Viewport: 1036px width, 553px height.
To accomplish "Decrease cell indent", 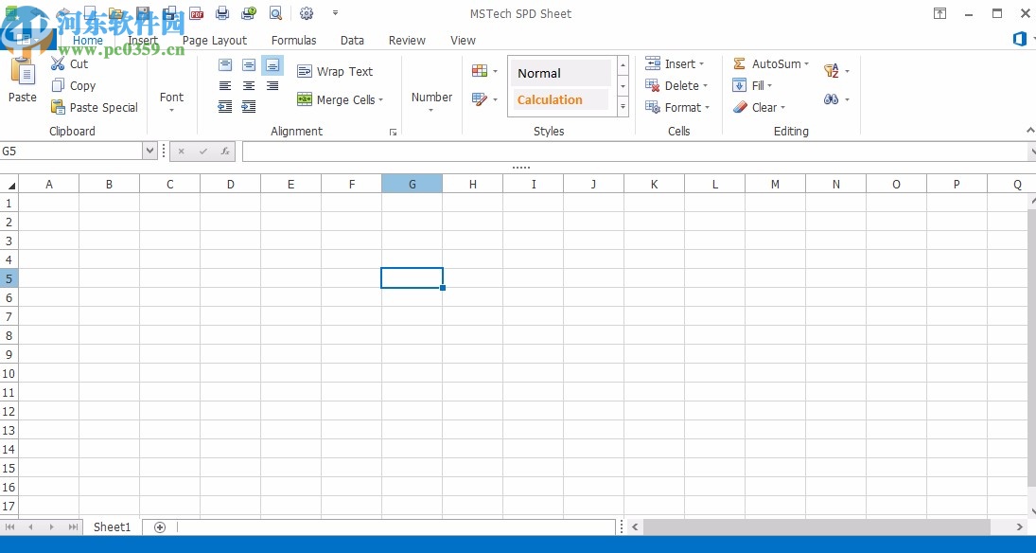I will (225, 106).
